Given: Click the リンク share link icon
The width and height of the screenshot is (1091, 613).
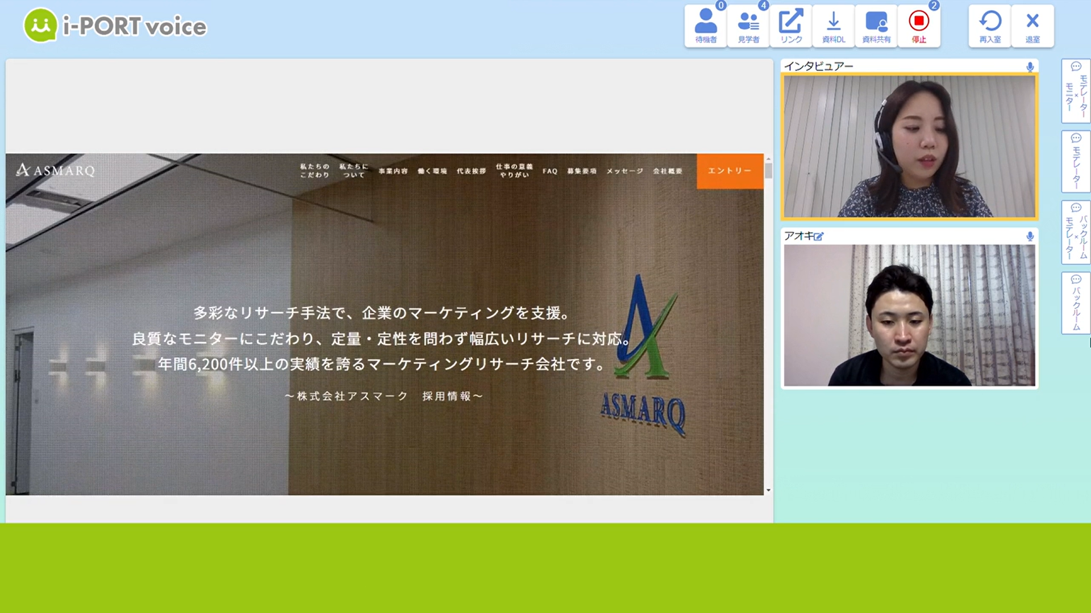Looking at the screenshot, I should [x=791, y=26].
